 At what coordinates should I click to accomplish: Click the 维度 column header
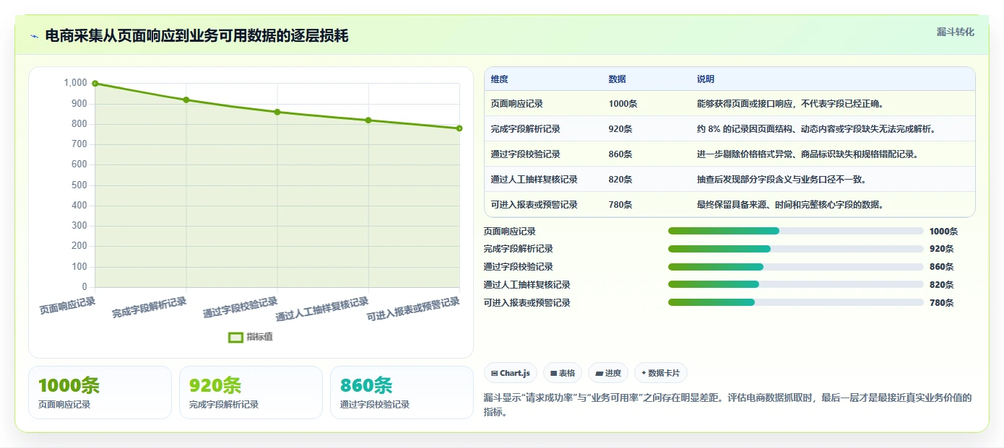coord(499,79)
